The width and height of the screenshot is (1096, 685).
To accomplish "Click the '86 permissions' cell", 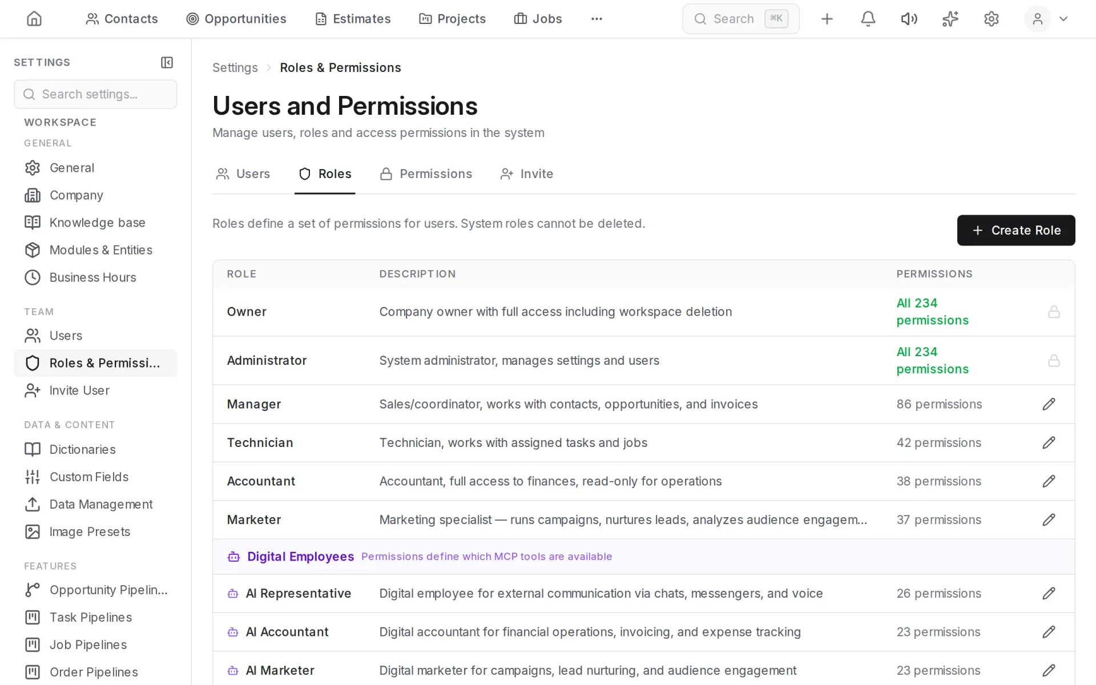I will point(939,404).
